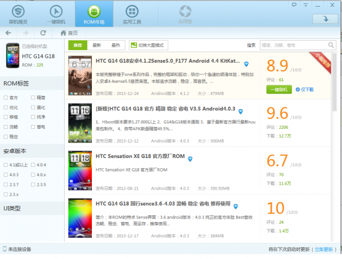Click the refresh icon
The image size is (342, 259).
pos(43,33)
